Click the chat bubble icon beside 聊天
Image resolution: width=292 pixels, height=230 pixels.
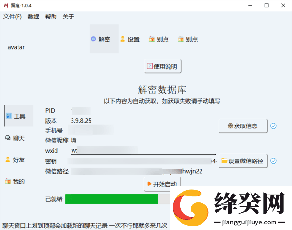8,138
